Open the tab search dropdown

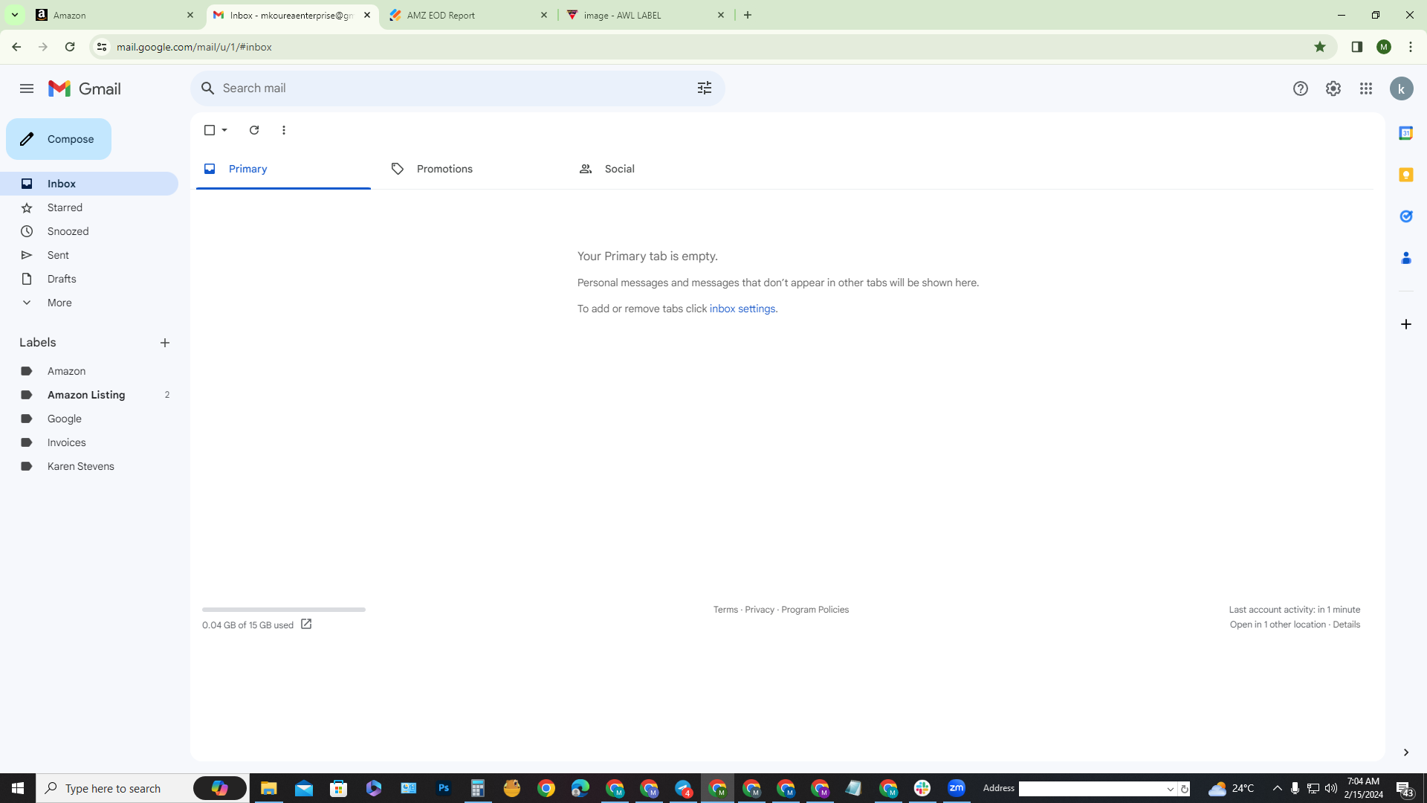[14, 15]
